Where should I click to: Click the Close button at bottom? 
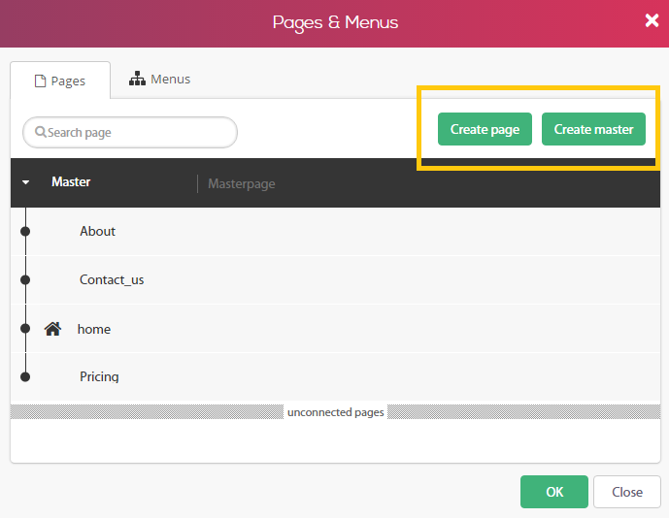pos(626,492)
